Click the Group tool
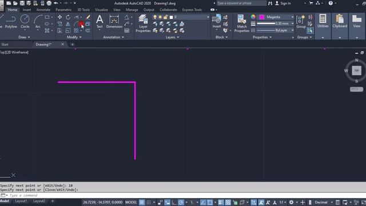Image resolution: width=366 pixels, height=206 pixels. [x=301, y=22]
